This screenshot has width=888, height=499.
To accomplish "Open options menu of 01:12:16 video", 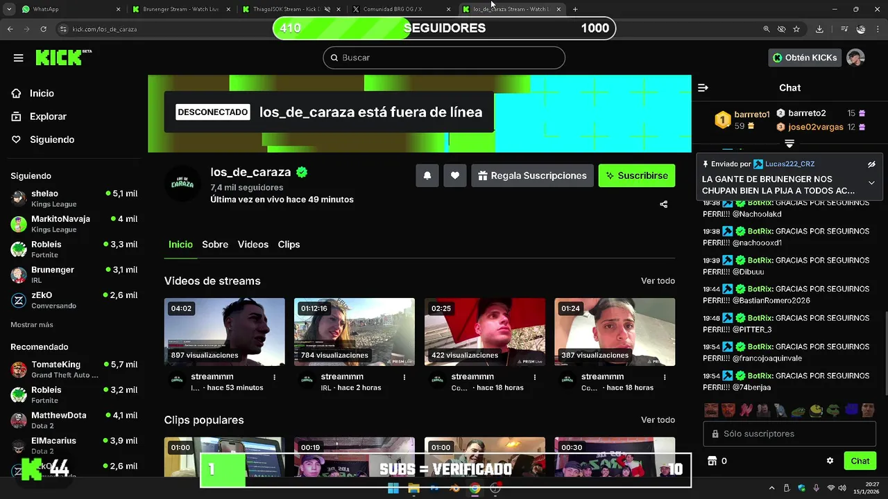I will pos(404,377).
